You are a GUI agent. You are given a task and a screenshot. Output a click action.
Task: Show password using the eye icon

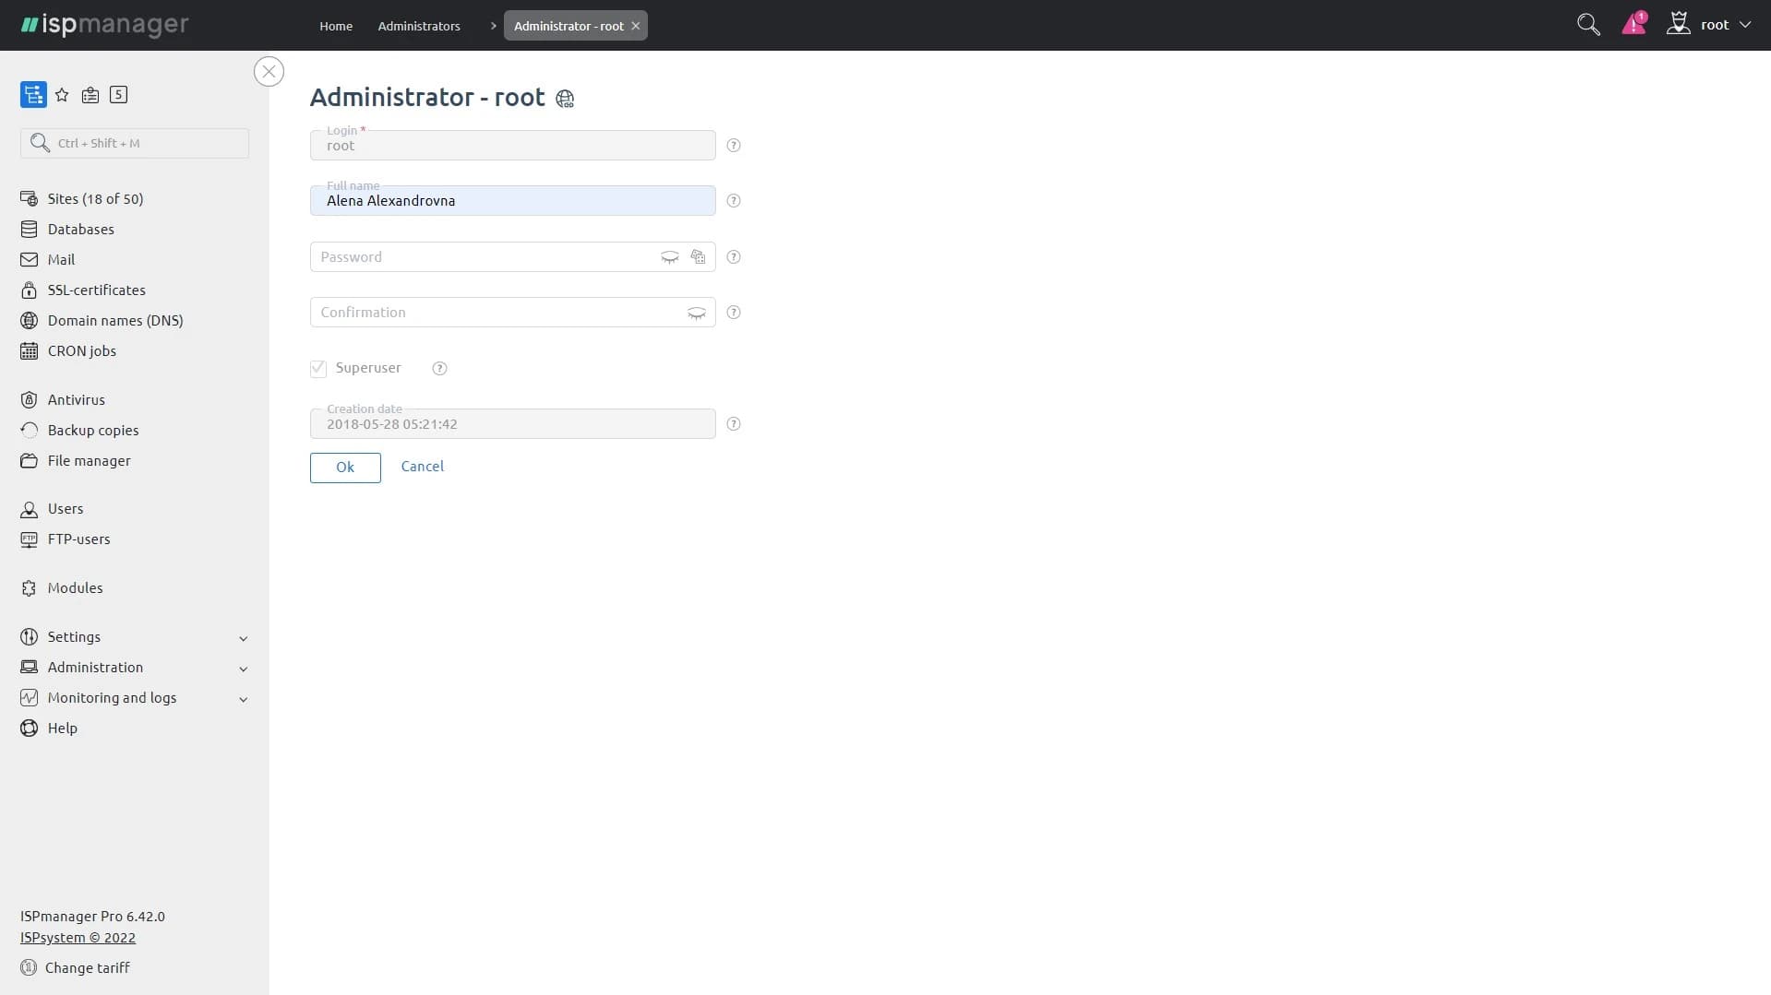[x=670, y=257]
